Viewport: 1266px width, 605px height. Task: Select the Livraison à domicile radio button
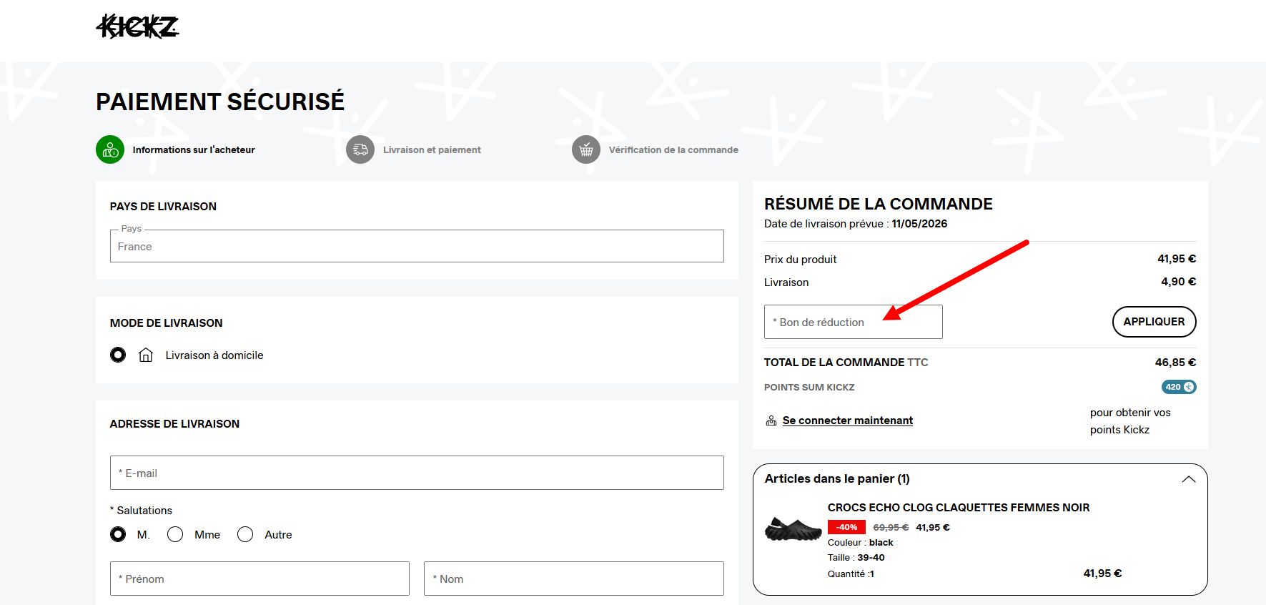tap(118, 355)
